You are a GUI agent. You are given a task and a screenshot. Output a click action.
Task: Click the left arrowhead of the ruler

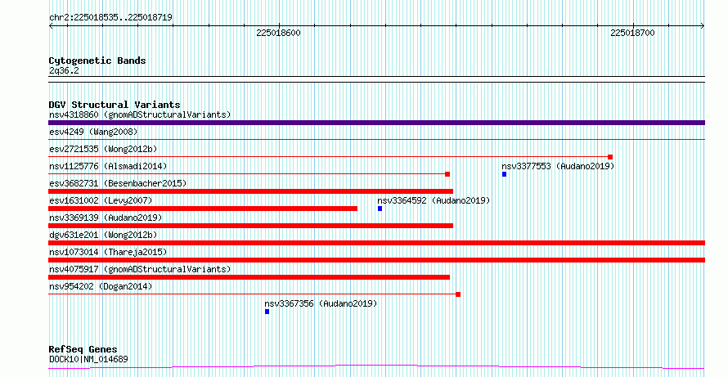coord(51,25)
